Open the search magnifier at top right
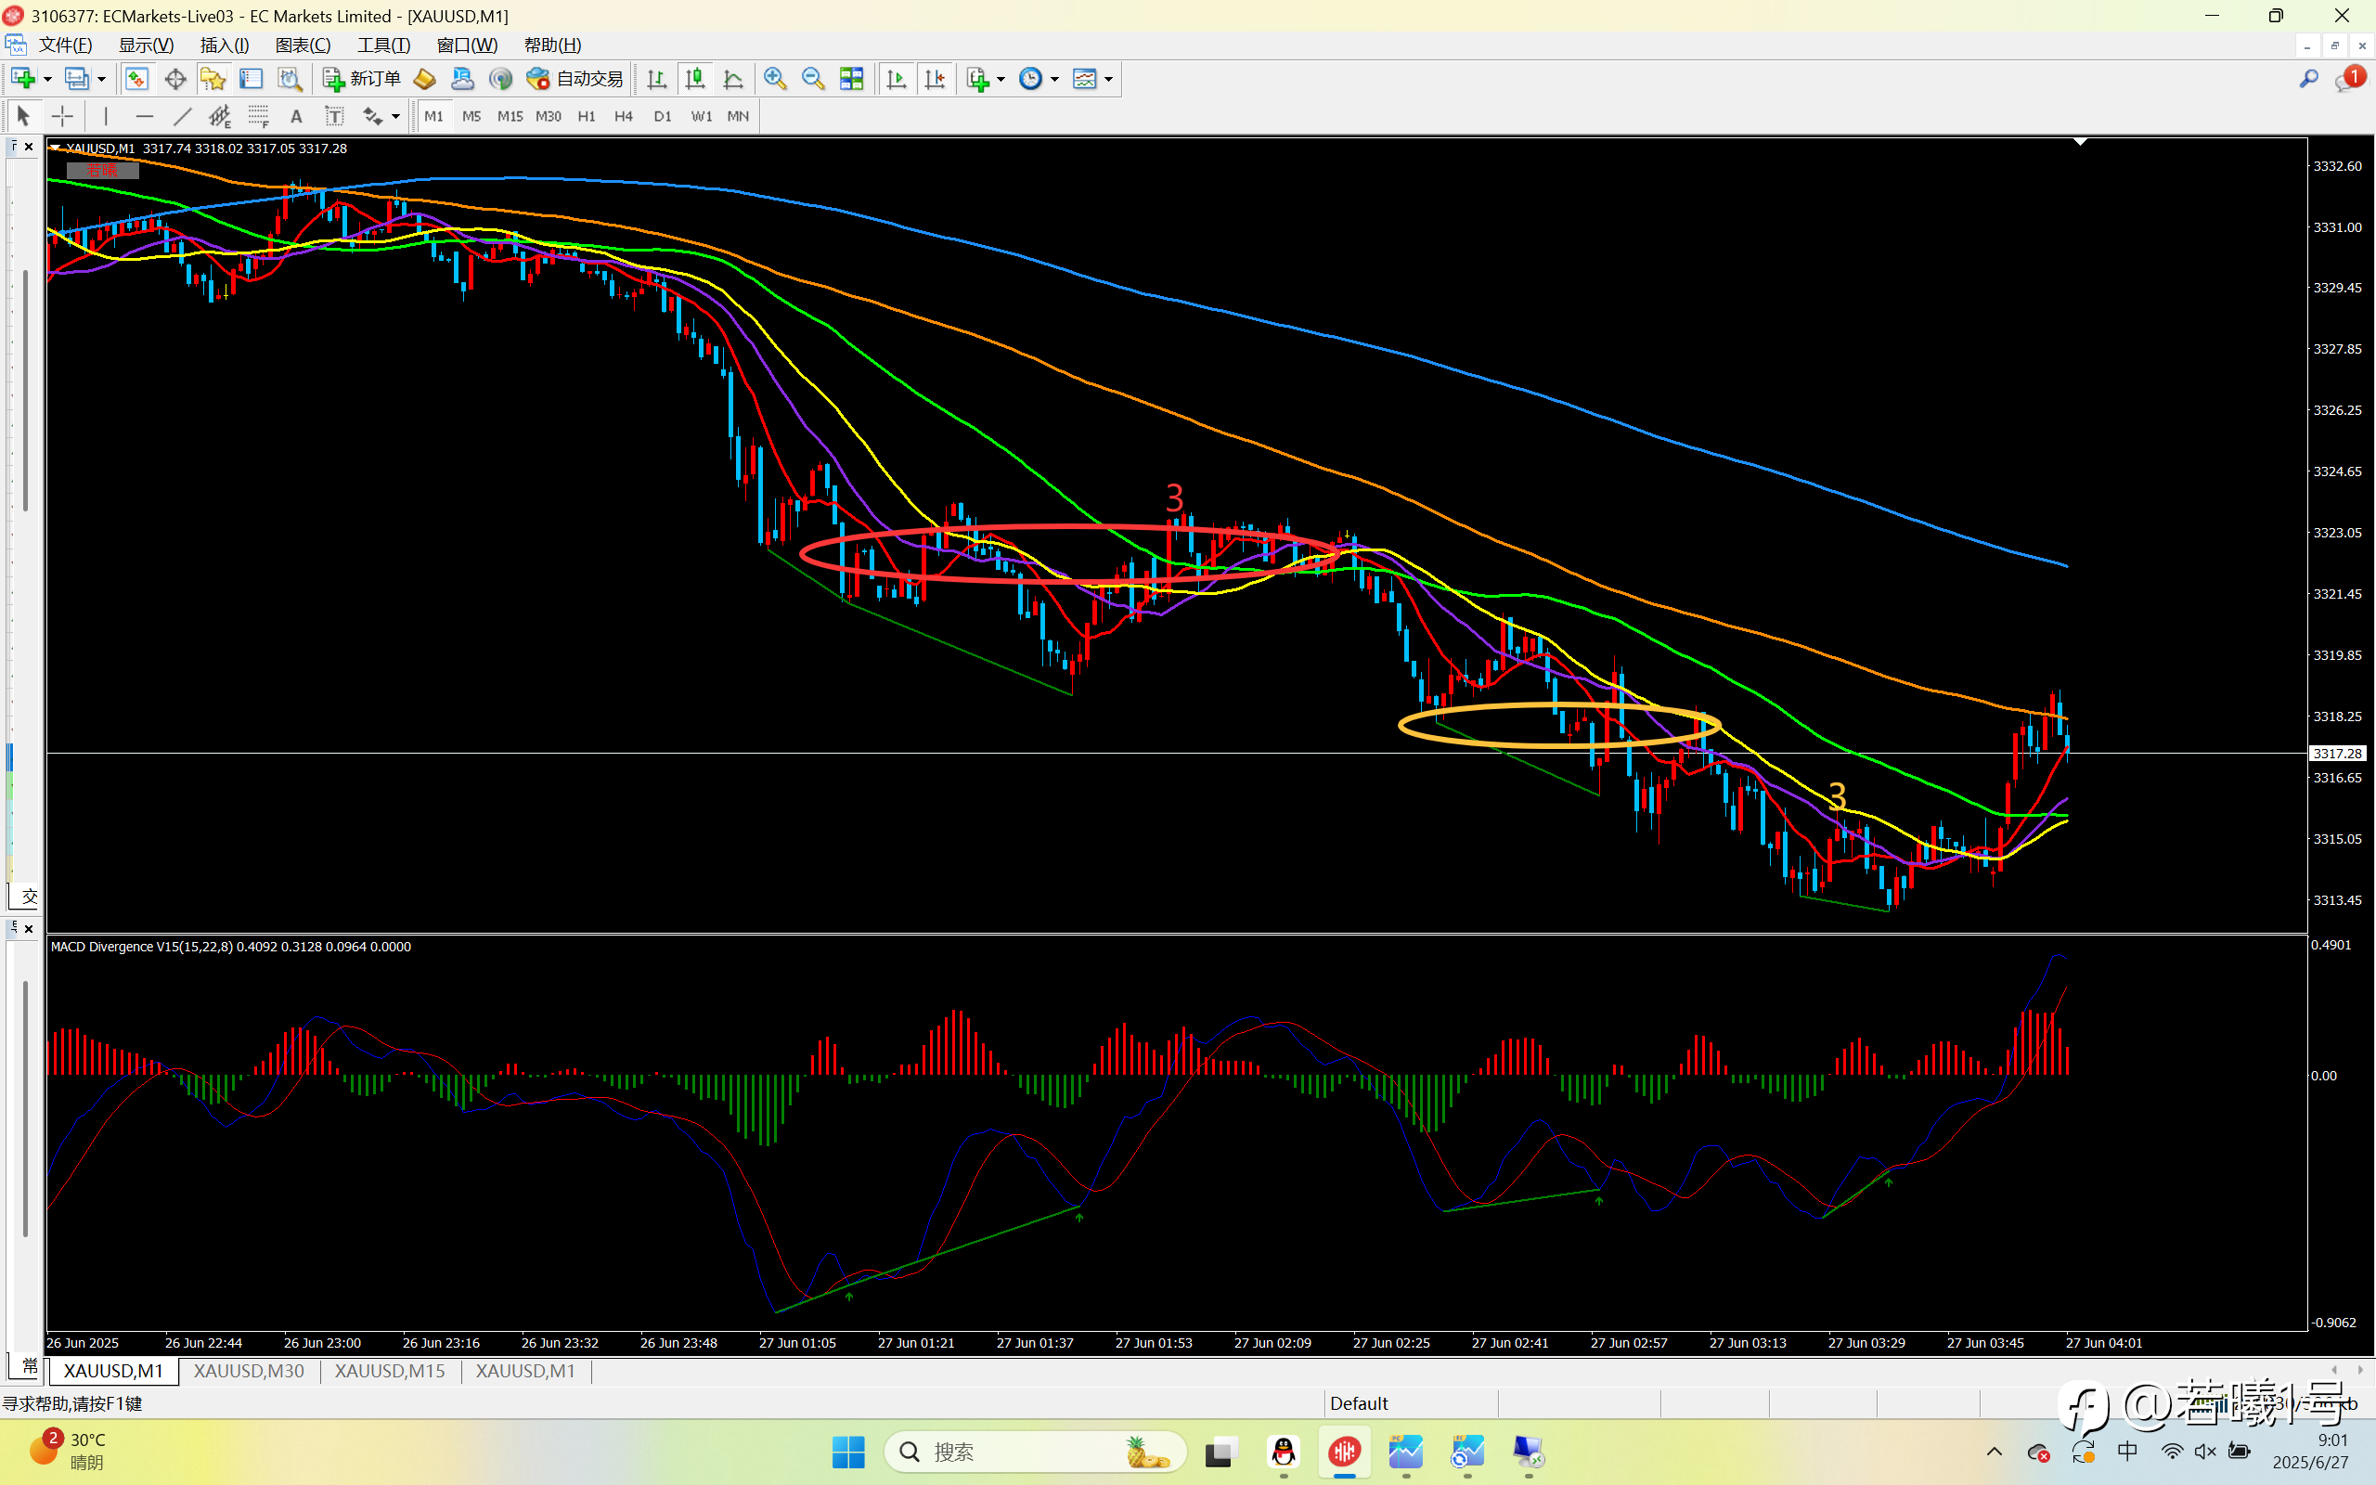The image size is (2376, 1485). click(2309, 79)
